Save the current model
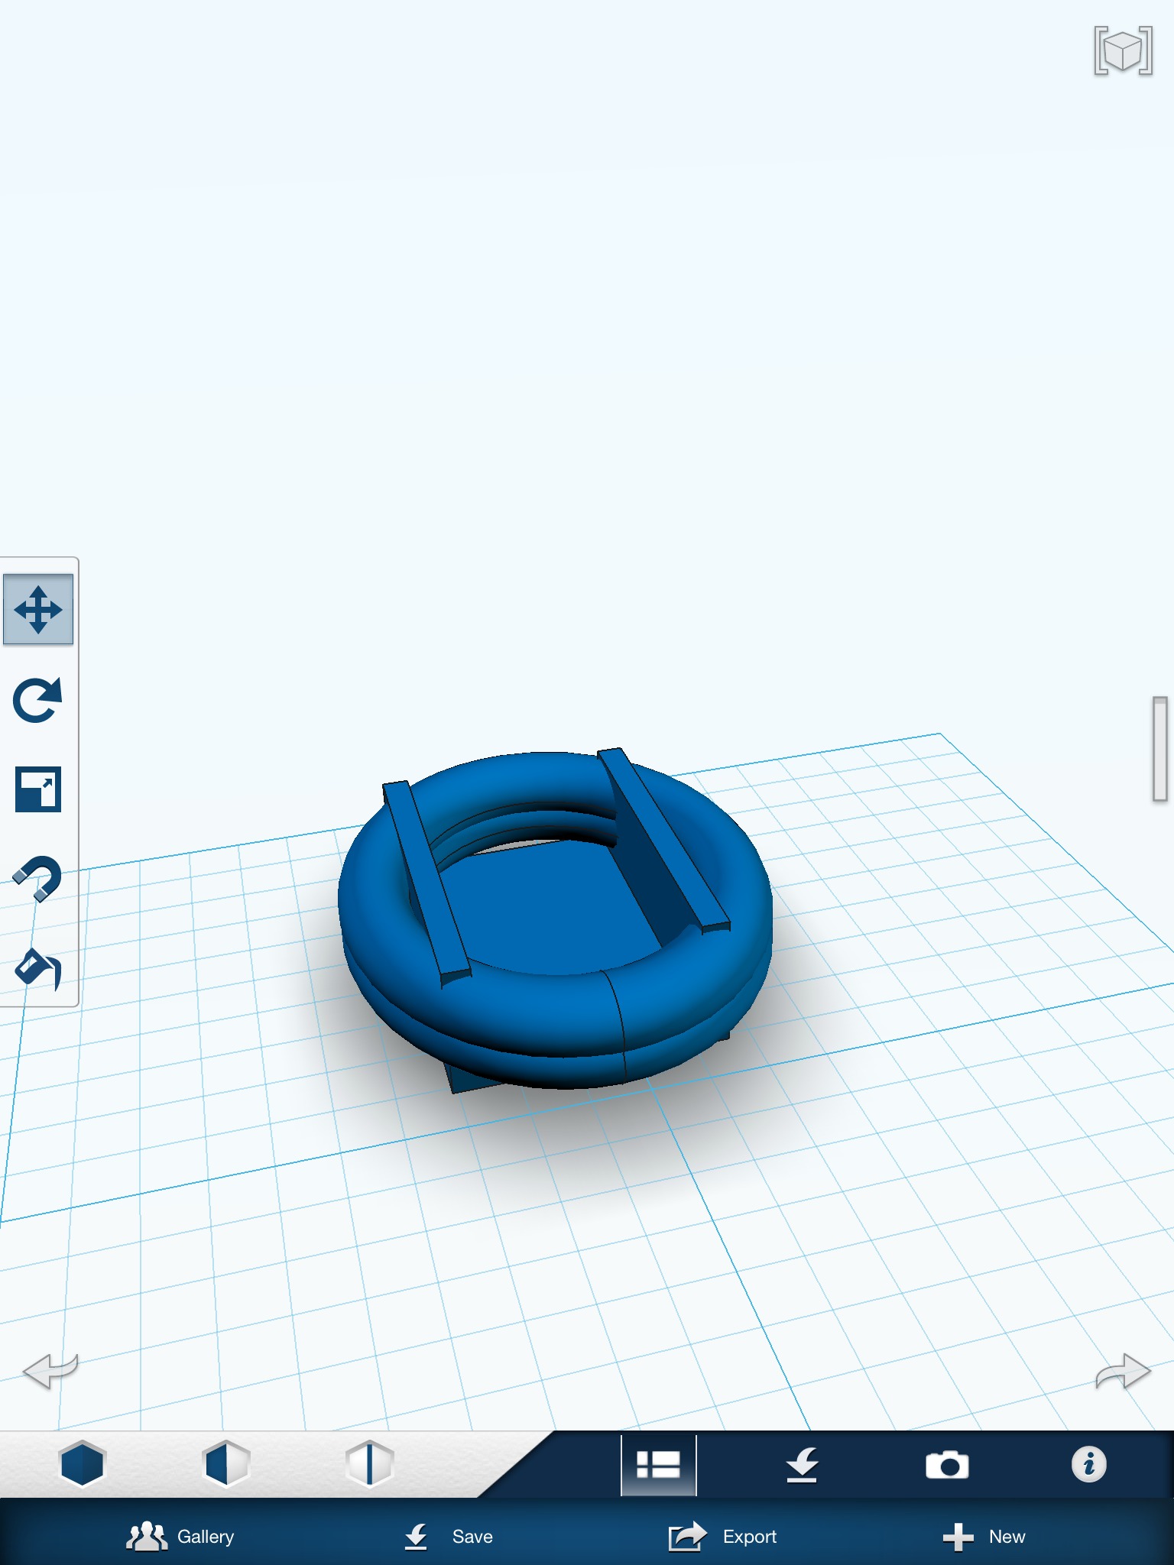The image size is (1174, 1565). click(449, 1537)
